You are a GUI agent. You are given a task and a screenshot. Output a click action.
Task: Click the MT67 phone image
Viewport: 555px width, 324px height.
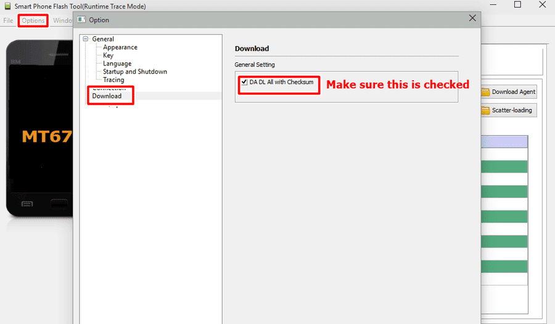click(39, 128)
